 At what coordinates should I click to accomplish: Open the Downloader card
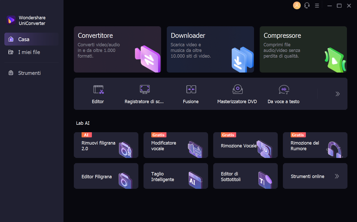(210, 49)
